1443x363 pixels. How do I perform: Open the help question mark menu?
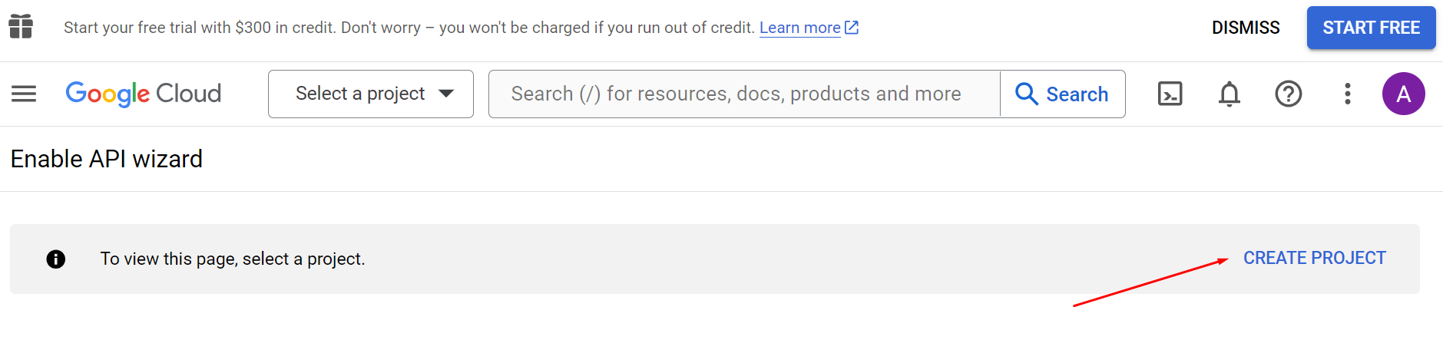tap(1288, 94)
